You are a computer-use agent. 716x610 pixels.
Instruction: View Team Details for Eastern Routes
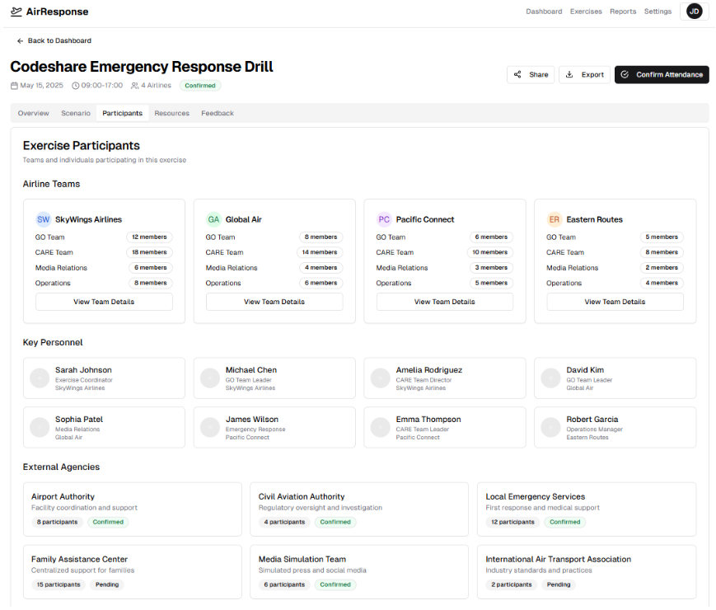click(x=615, y=302)
